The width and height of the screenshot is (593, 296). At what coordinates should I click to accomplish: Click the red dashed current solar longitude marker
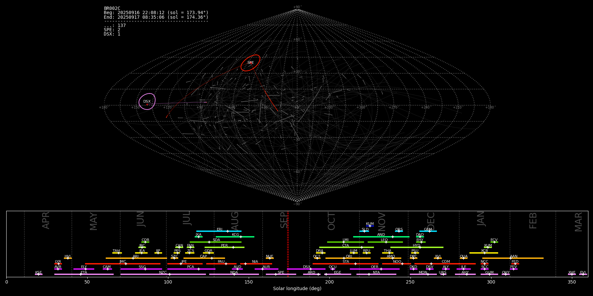(288, 244)
